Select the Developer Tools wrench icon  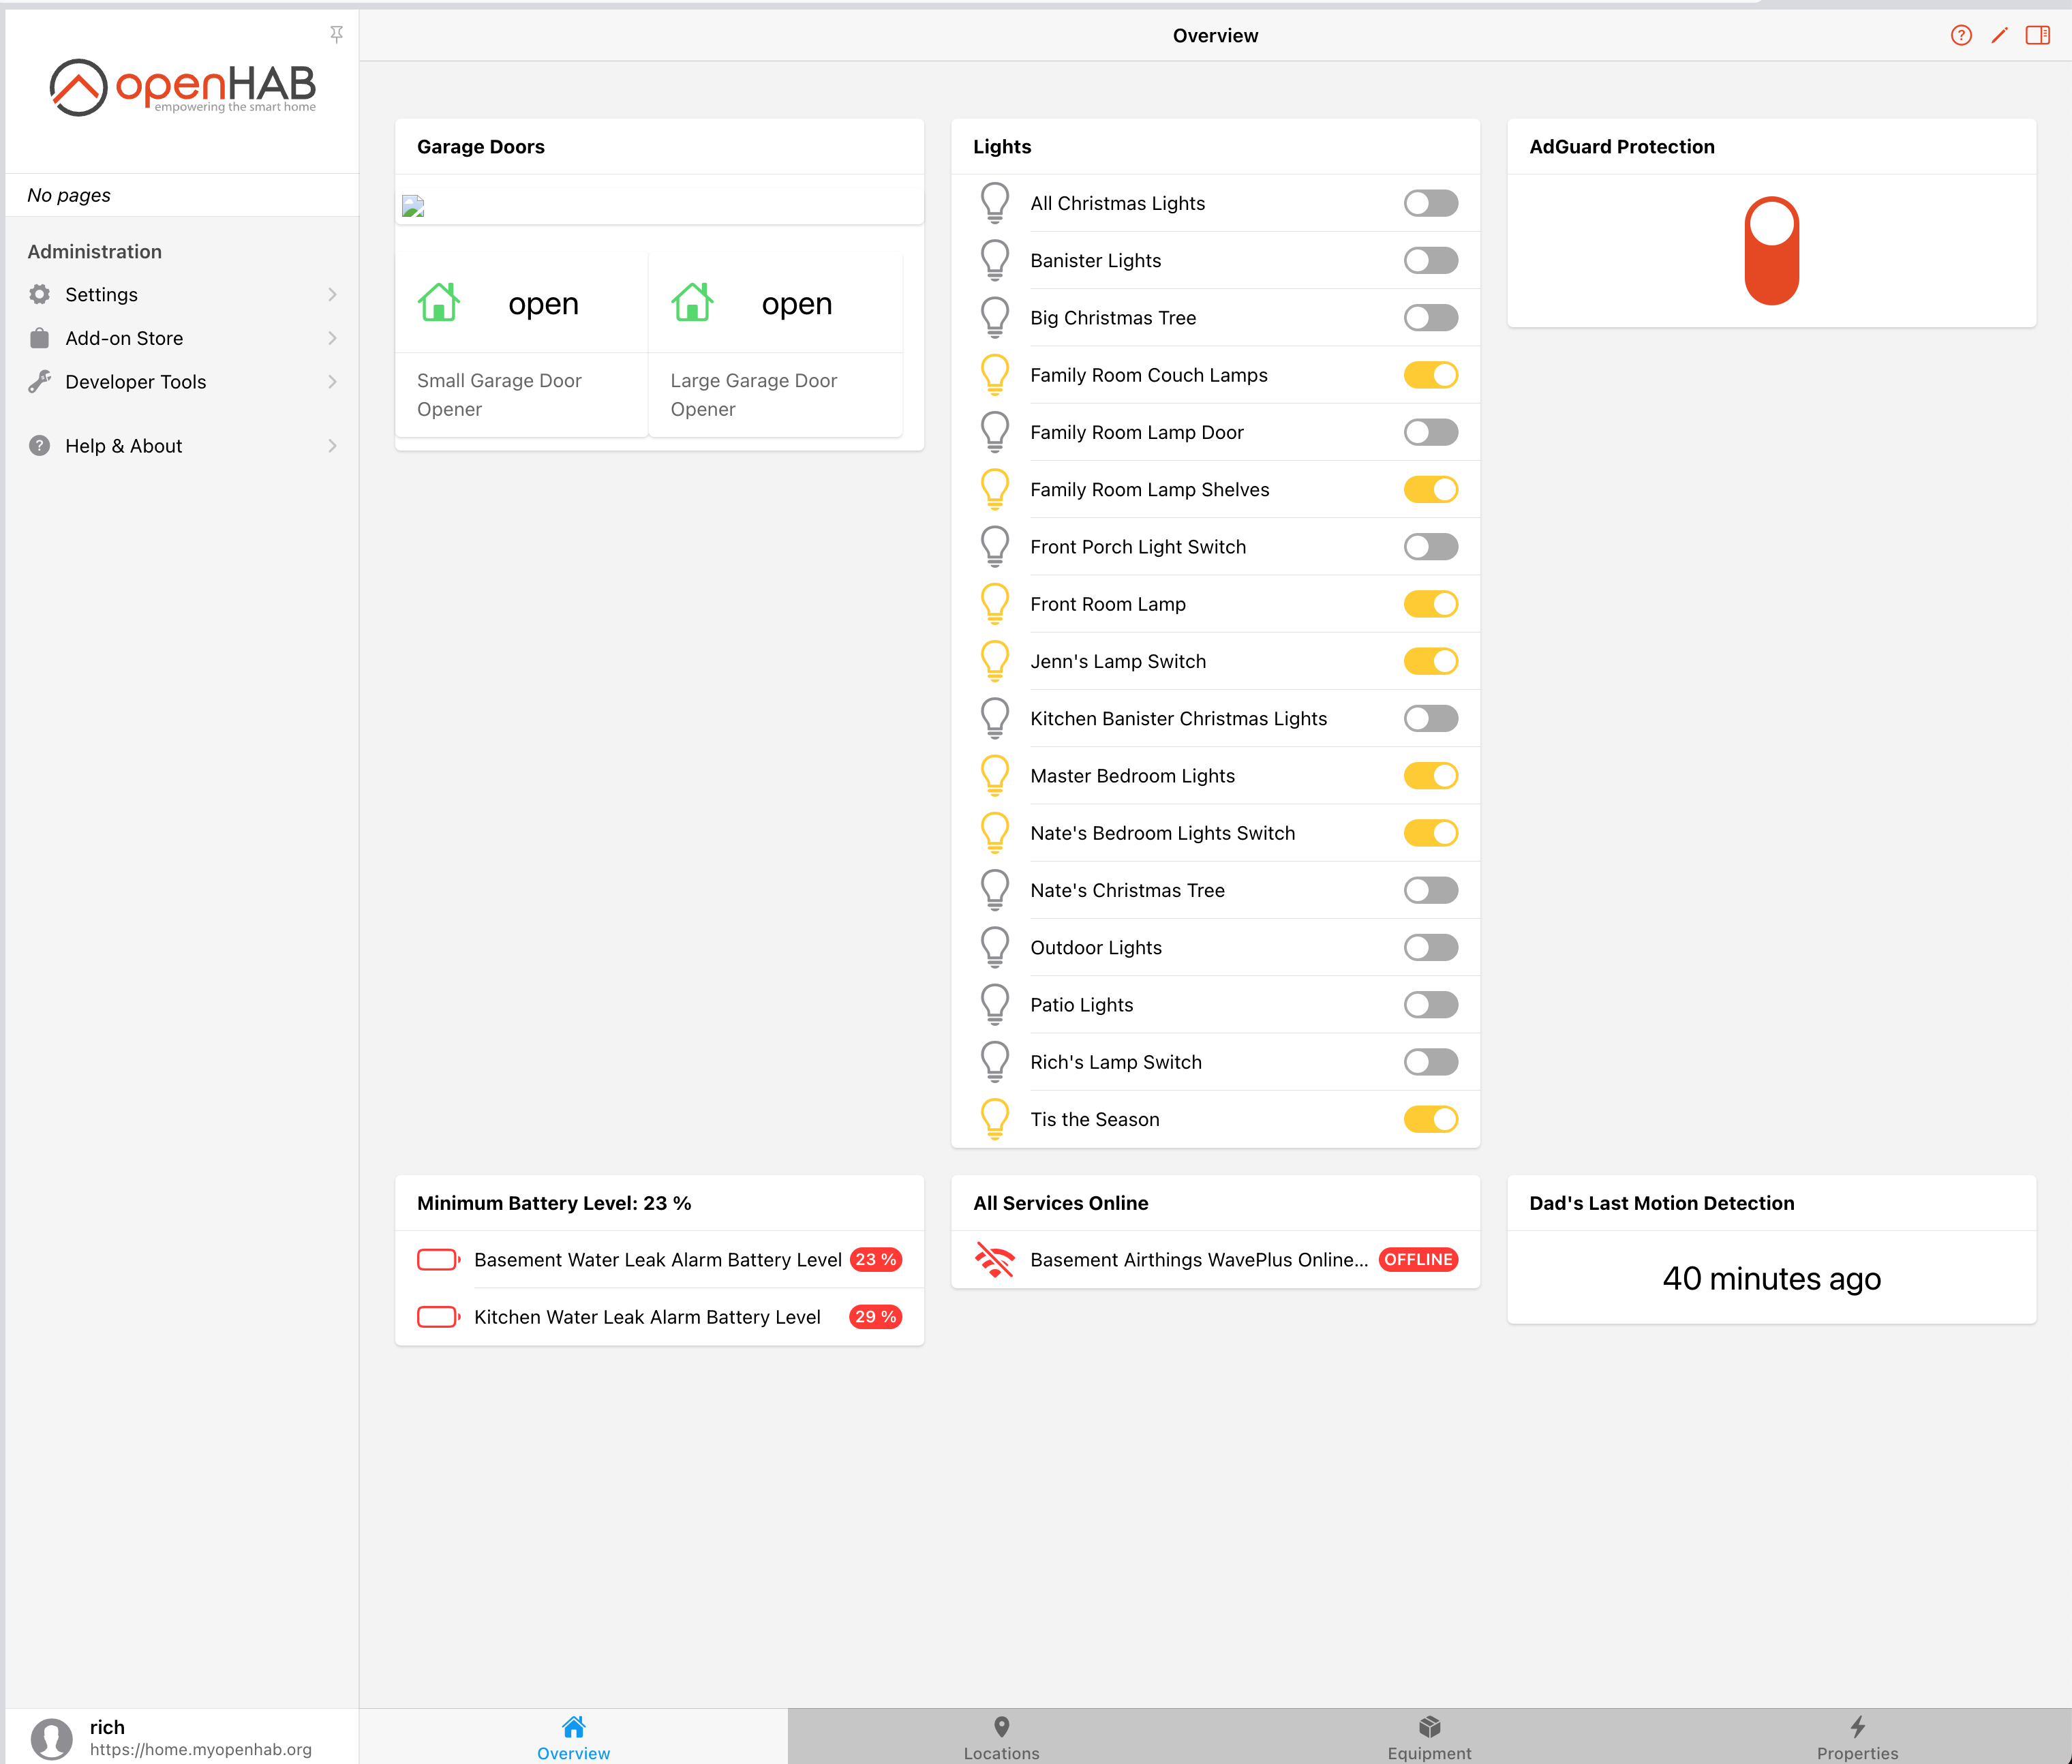pos(39,381)
